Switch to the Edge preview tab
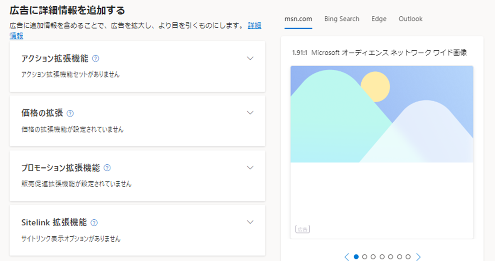This screenshot has height=261, width=495. [379, 19]
